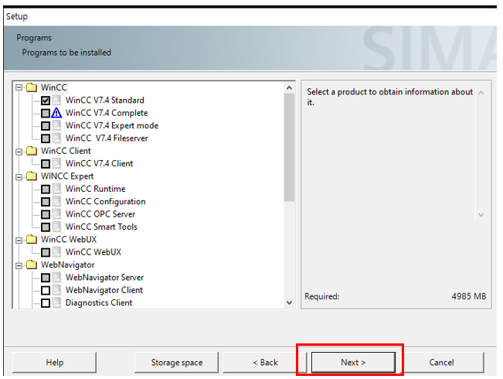Select the WebNavigator Client label

[x=104, y=290]
